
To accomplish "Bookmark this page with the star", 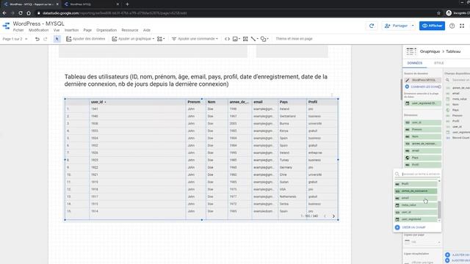I will [438, 13].
